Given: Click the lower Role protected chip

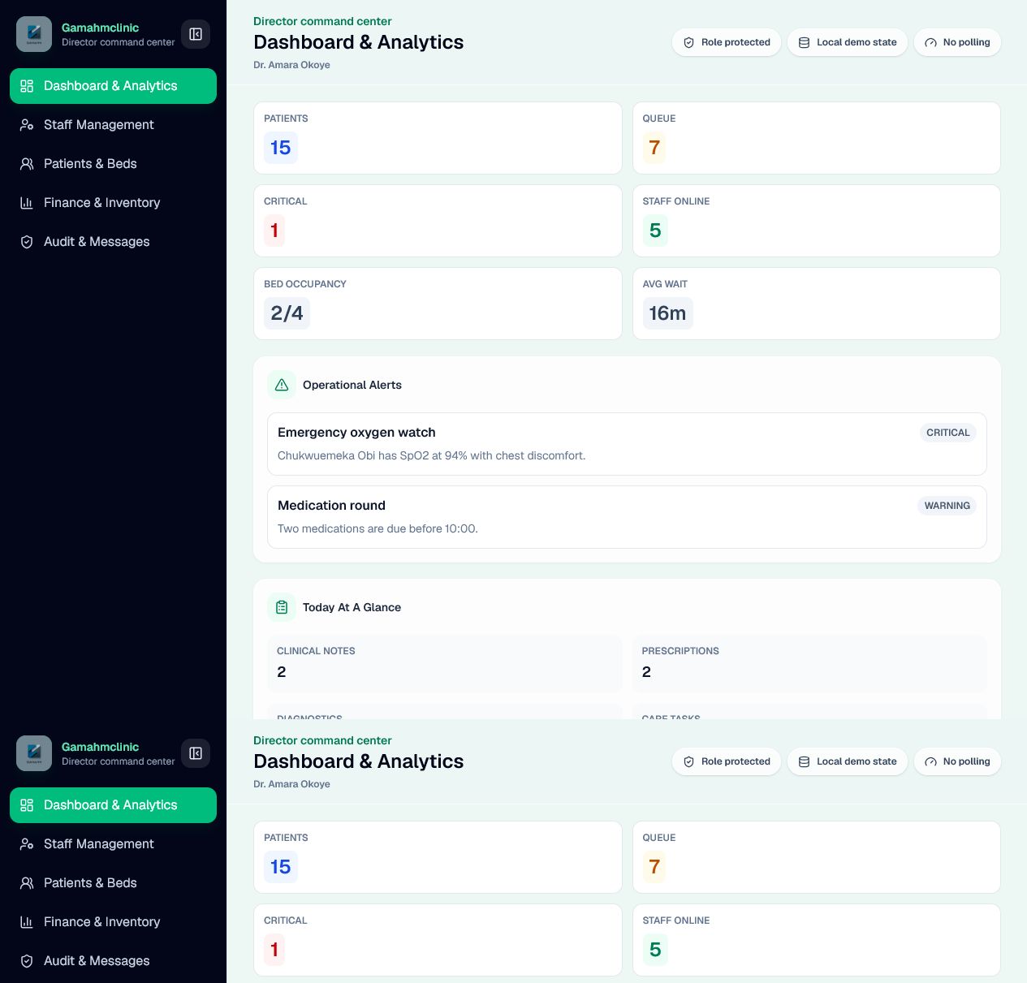Looking at the screenshot, I should (727, 761).
